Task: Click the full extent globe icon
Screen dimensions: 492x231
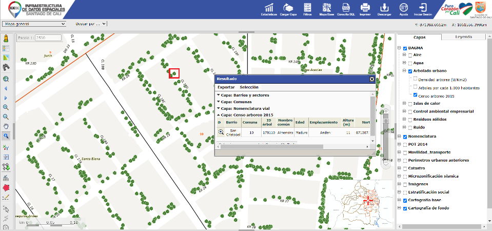Action: tap(6, 79)
